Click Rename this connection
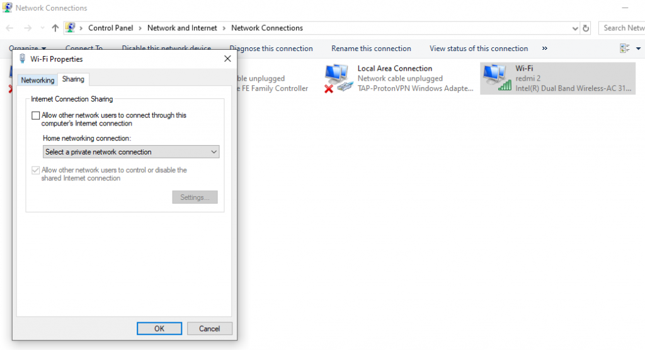Image resolution: width=645 pixels, height=350 pixels. (x=371, y=49)
